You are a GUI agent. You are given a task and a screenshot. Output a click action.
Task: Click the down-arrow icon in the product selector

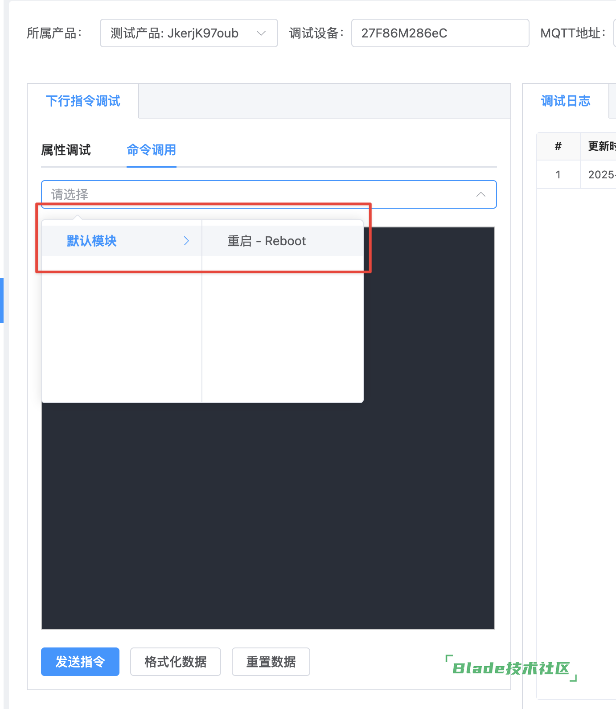[261, 33]
